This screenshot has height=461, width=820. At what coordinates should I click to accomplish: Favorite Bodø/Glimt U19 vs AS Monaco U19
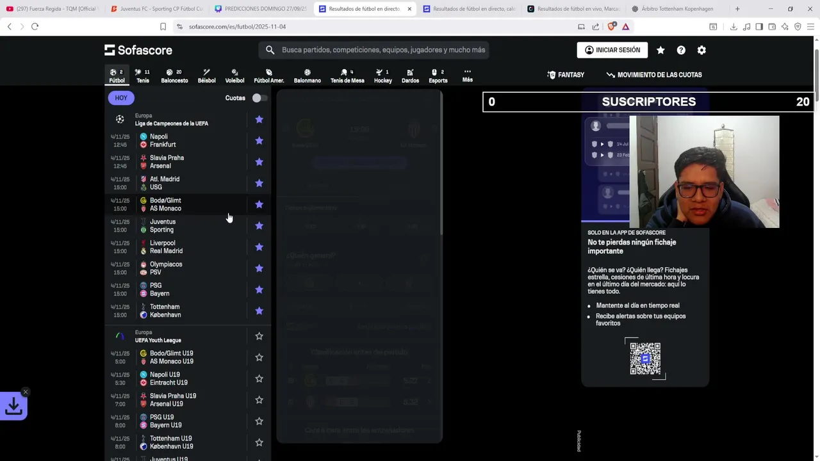pyautogui.click(x=259, y=357)
